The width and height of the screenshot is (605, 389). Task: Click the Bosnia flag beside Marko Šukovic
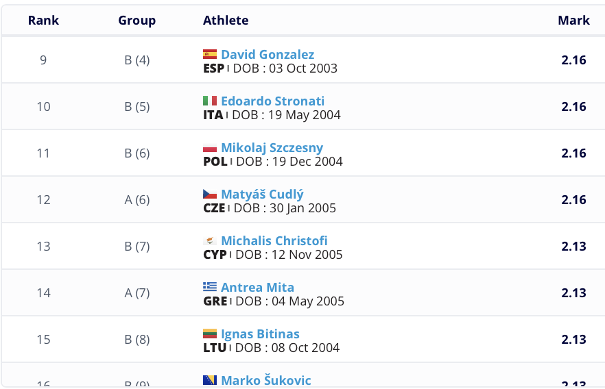(x=210, y=380)
